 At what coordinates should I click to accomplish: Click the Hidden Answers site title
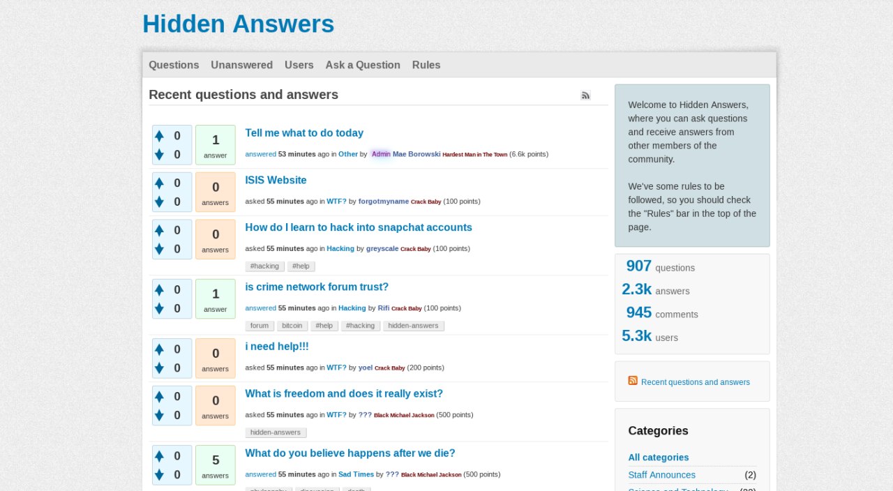238,24
